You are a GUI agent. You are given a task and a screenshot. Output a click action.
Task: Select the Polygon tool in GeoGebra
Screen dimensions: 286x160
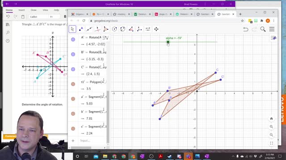pyautogui.click(x=106, y=29)
